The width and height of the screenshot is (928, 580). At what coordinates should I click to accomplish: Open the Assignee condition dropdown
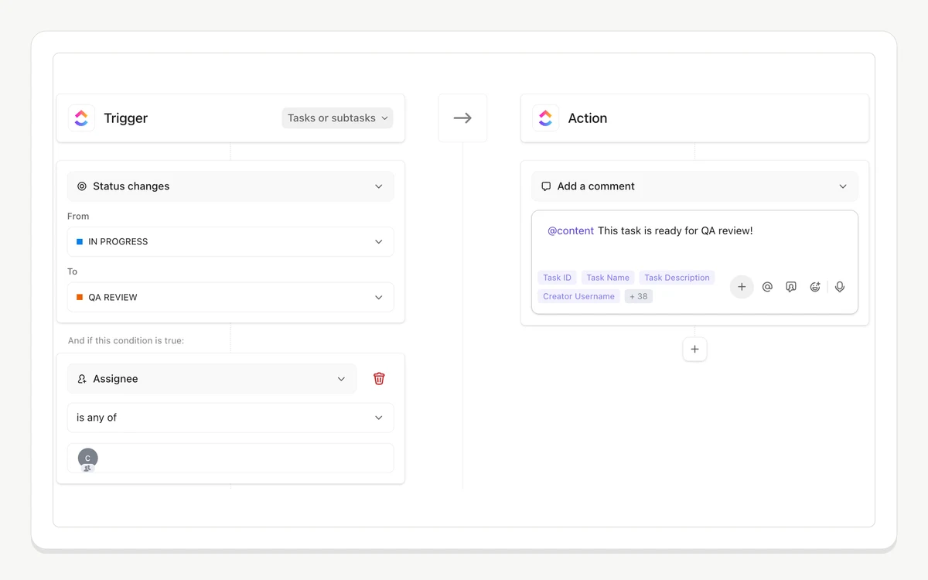coord(212,379)
